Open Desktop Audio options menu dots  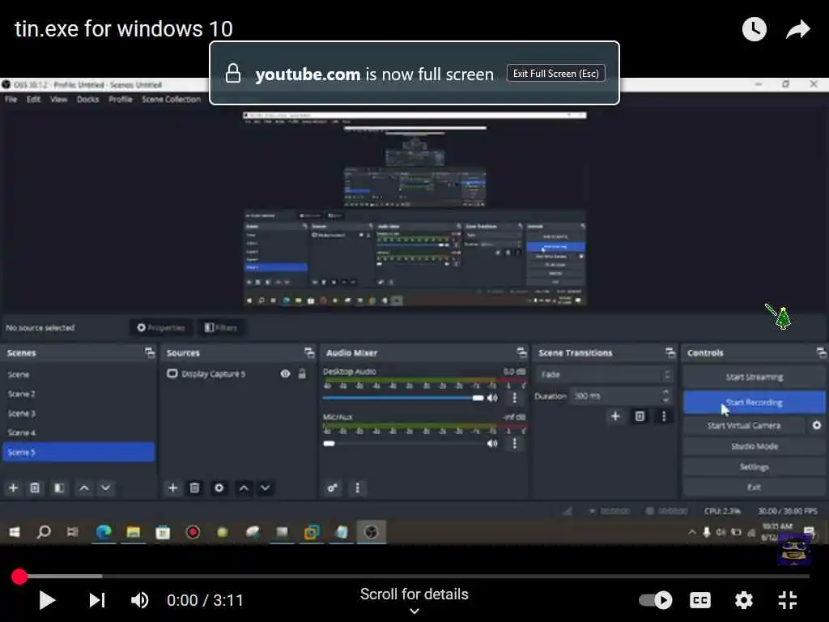pyautogui.click(x=514, y=398)
